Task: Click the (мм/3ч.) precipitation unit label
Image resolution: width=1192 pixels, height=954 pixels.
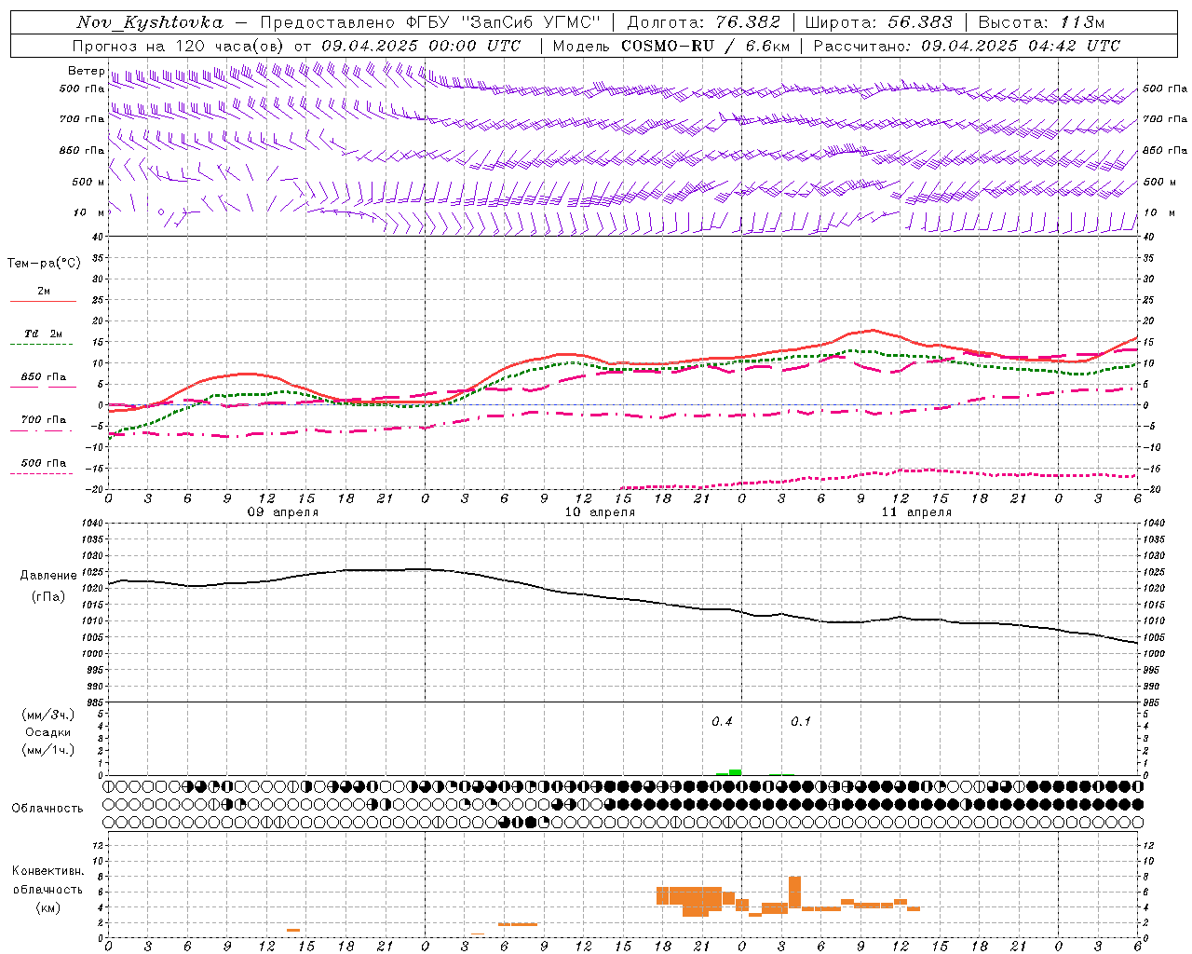Action: click(48, 715)
